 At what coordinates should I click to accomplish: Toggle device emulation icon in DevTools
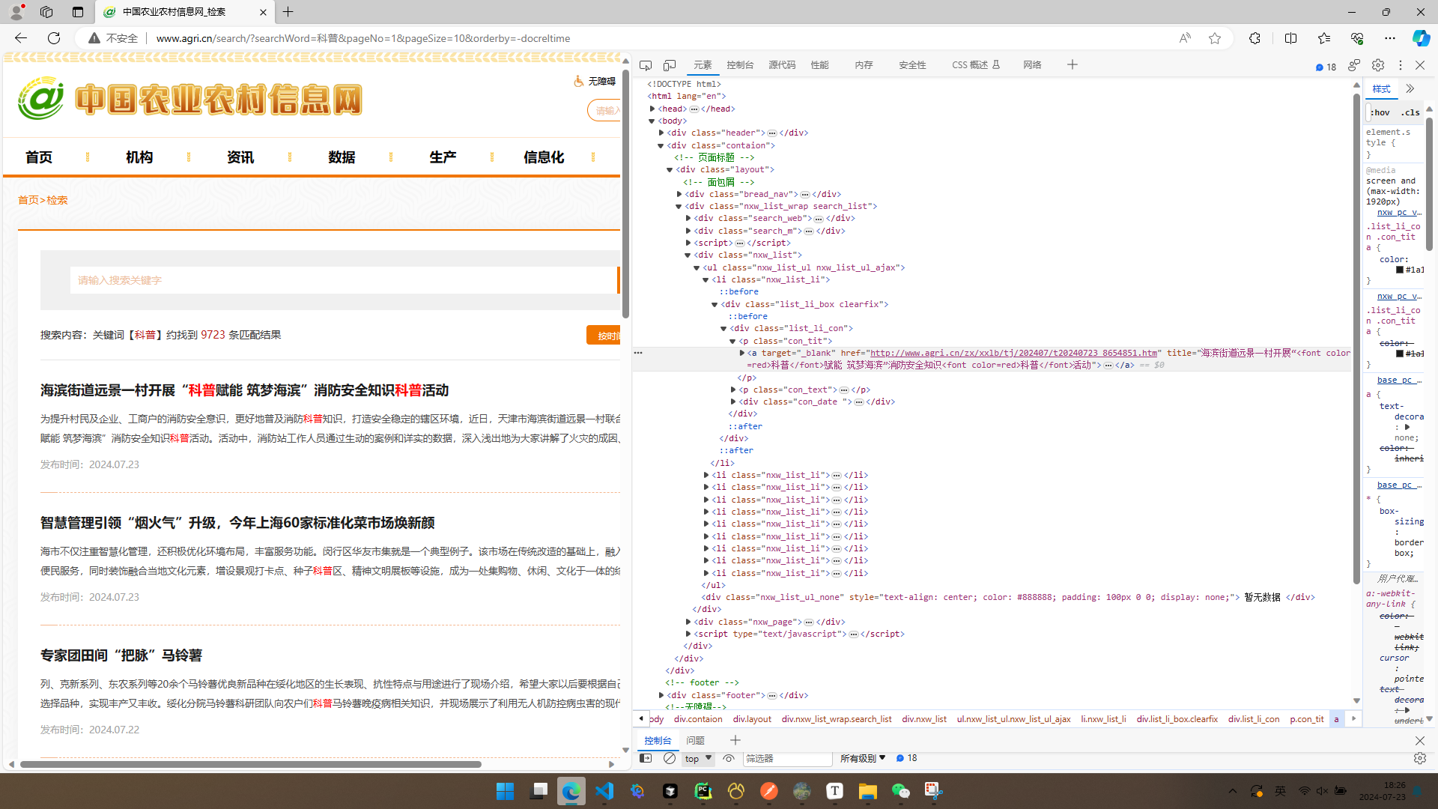pyautogui.click(x=670, y=65)
